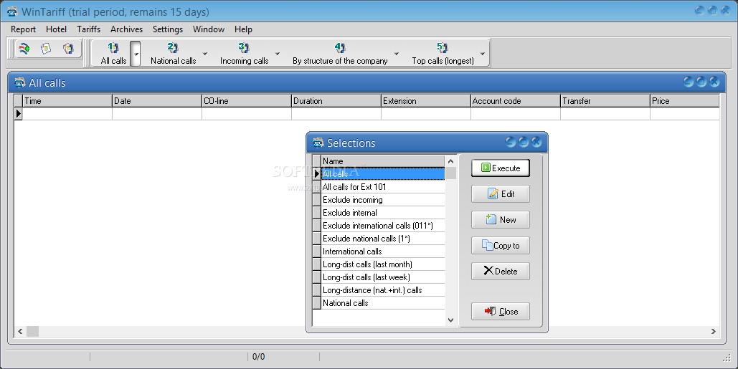Open dropdown arrow beside Incoming calls button
Image resolution: width=738 pixels, height=369 pixels.
(278, 54)
